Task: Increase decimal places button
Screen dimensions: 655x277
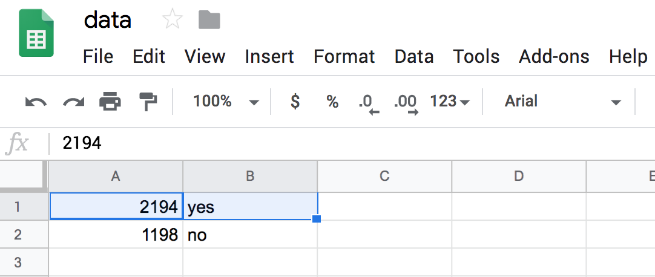Action: [406, 103]
